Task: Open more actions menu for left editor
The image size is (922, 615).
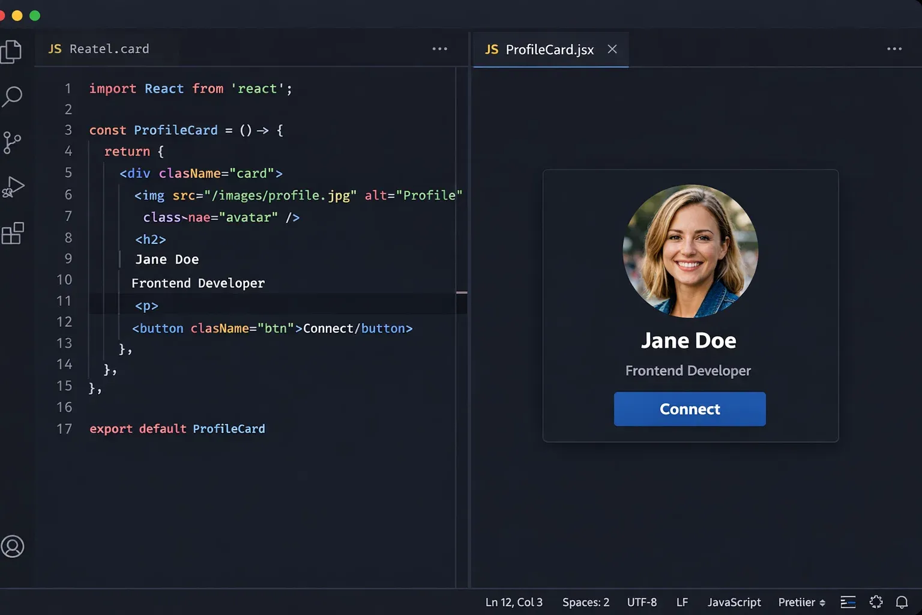Action: point(439,49)
